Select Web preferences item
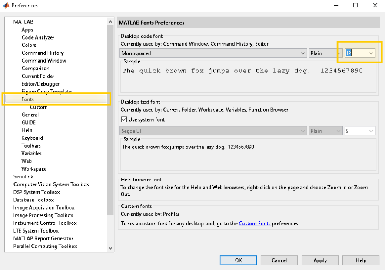 [x=27, y=161]
